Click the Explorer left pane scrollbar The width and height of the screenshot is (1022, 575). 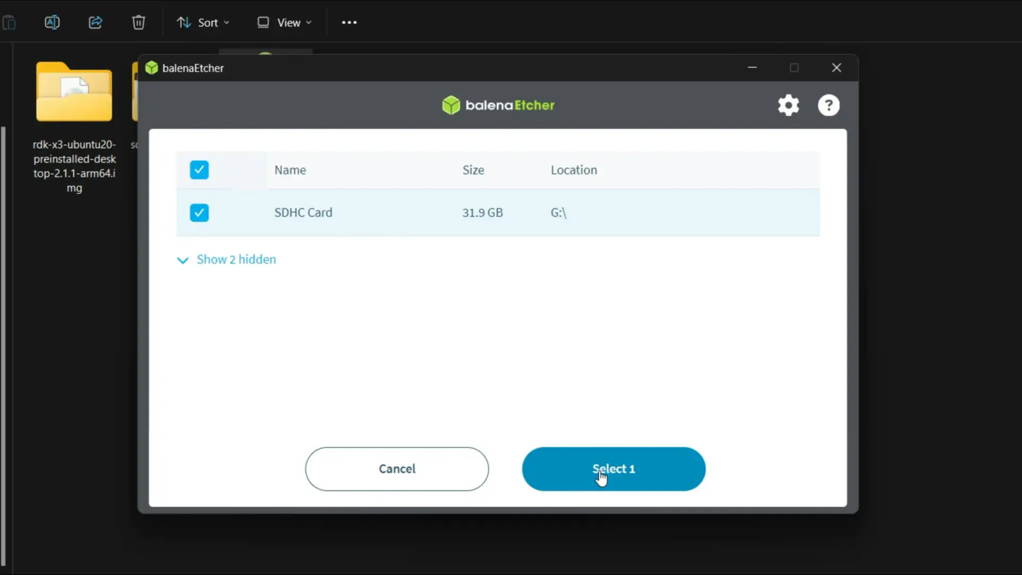[x=3, y=346]
